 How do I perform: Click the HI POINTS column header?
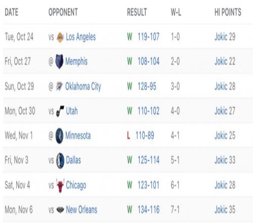click(x=228, y=12)
